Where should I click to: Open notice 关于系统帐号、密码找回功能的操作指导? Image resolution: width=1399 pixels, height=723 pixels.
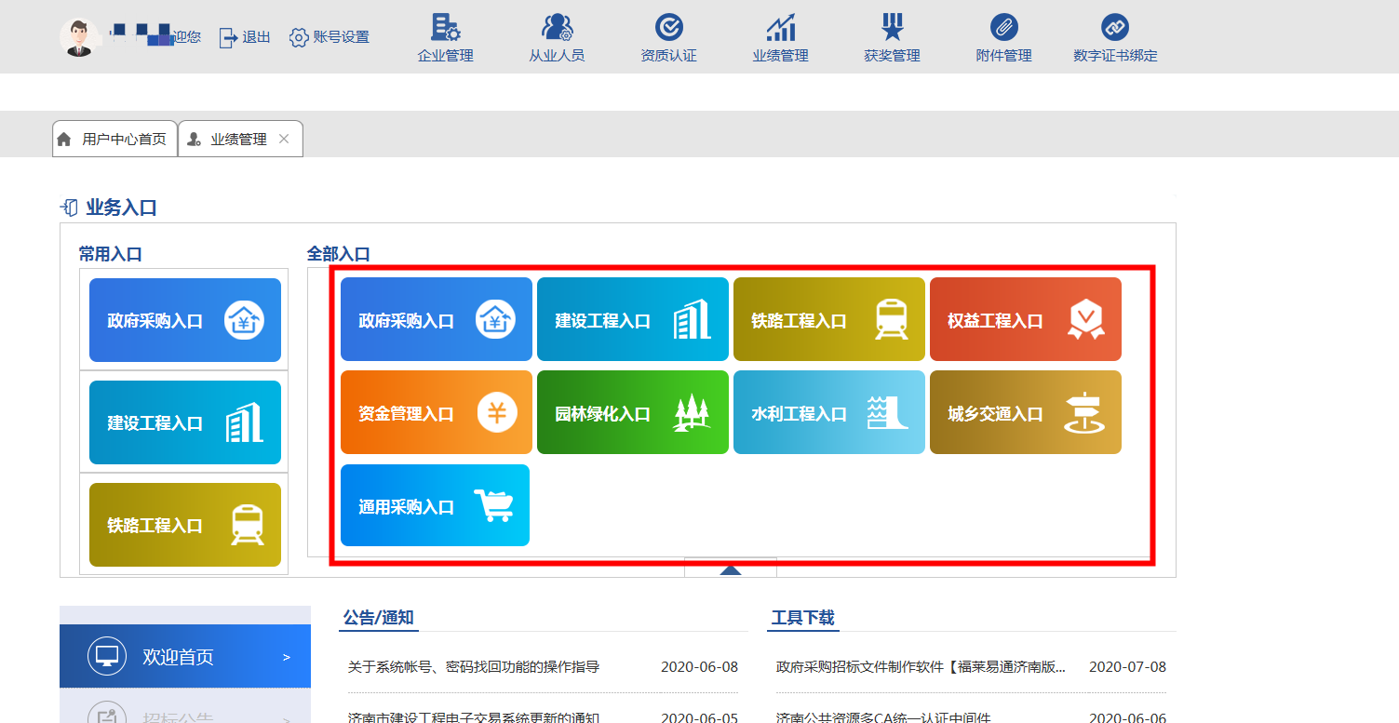(x=474, y=667)
